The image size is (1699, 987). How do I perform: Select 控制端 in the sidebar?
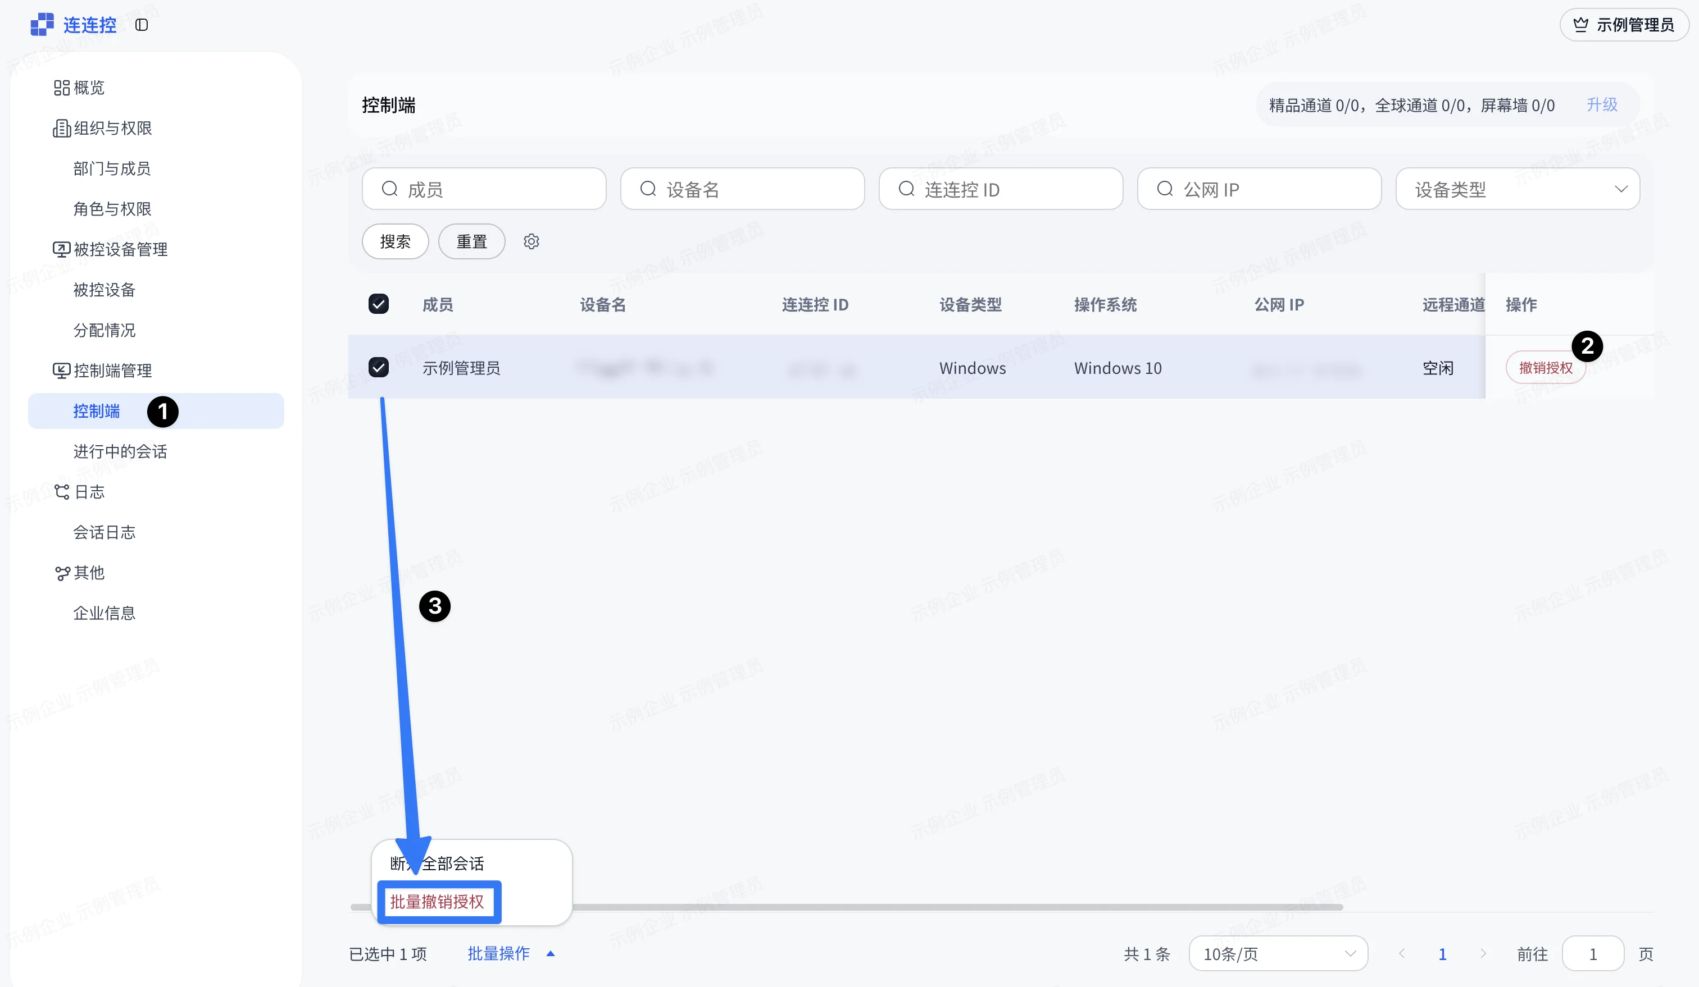pos(156,411)
